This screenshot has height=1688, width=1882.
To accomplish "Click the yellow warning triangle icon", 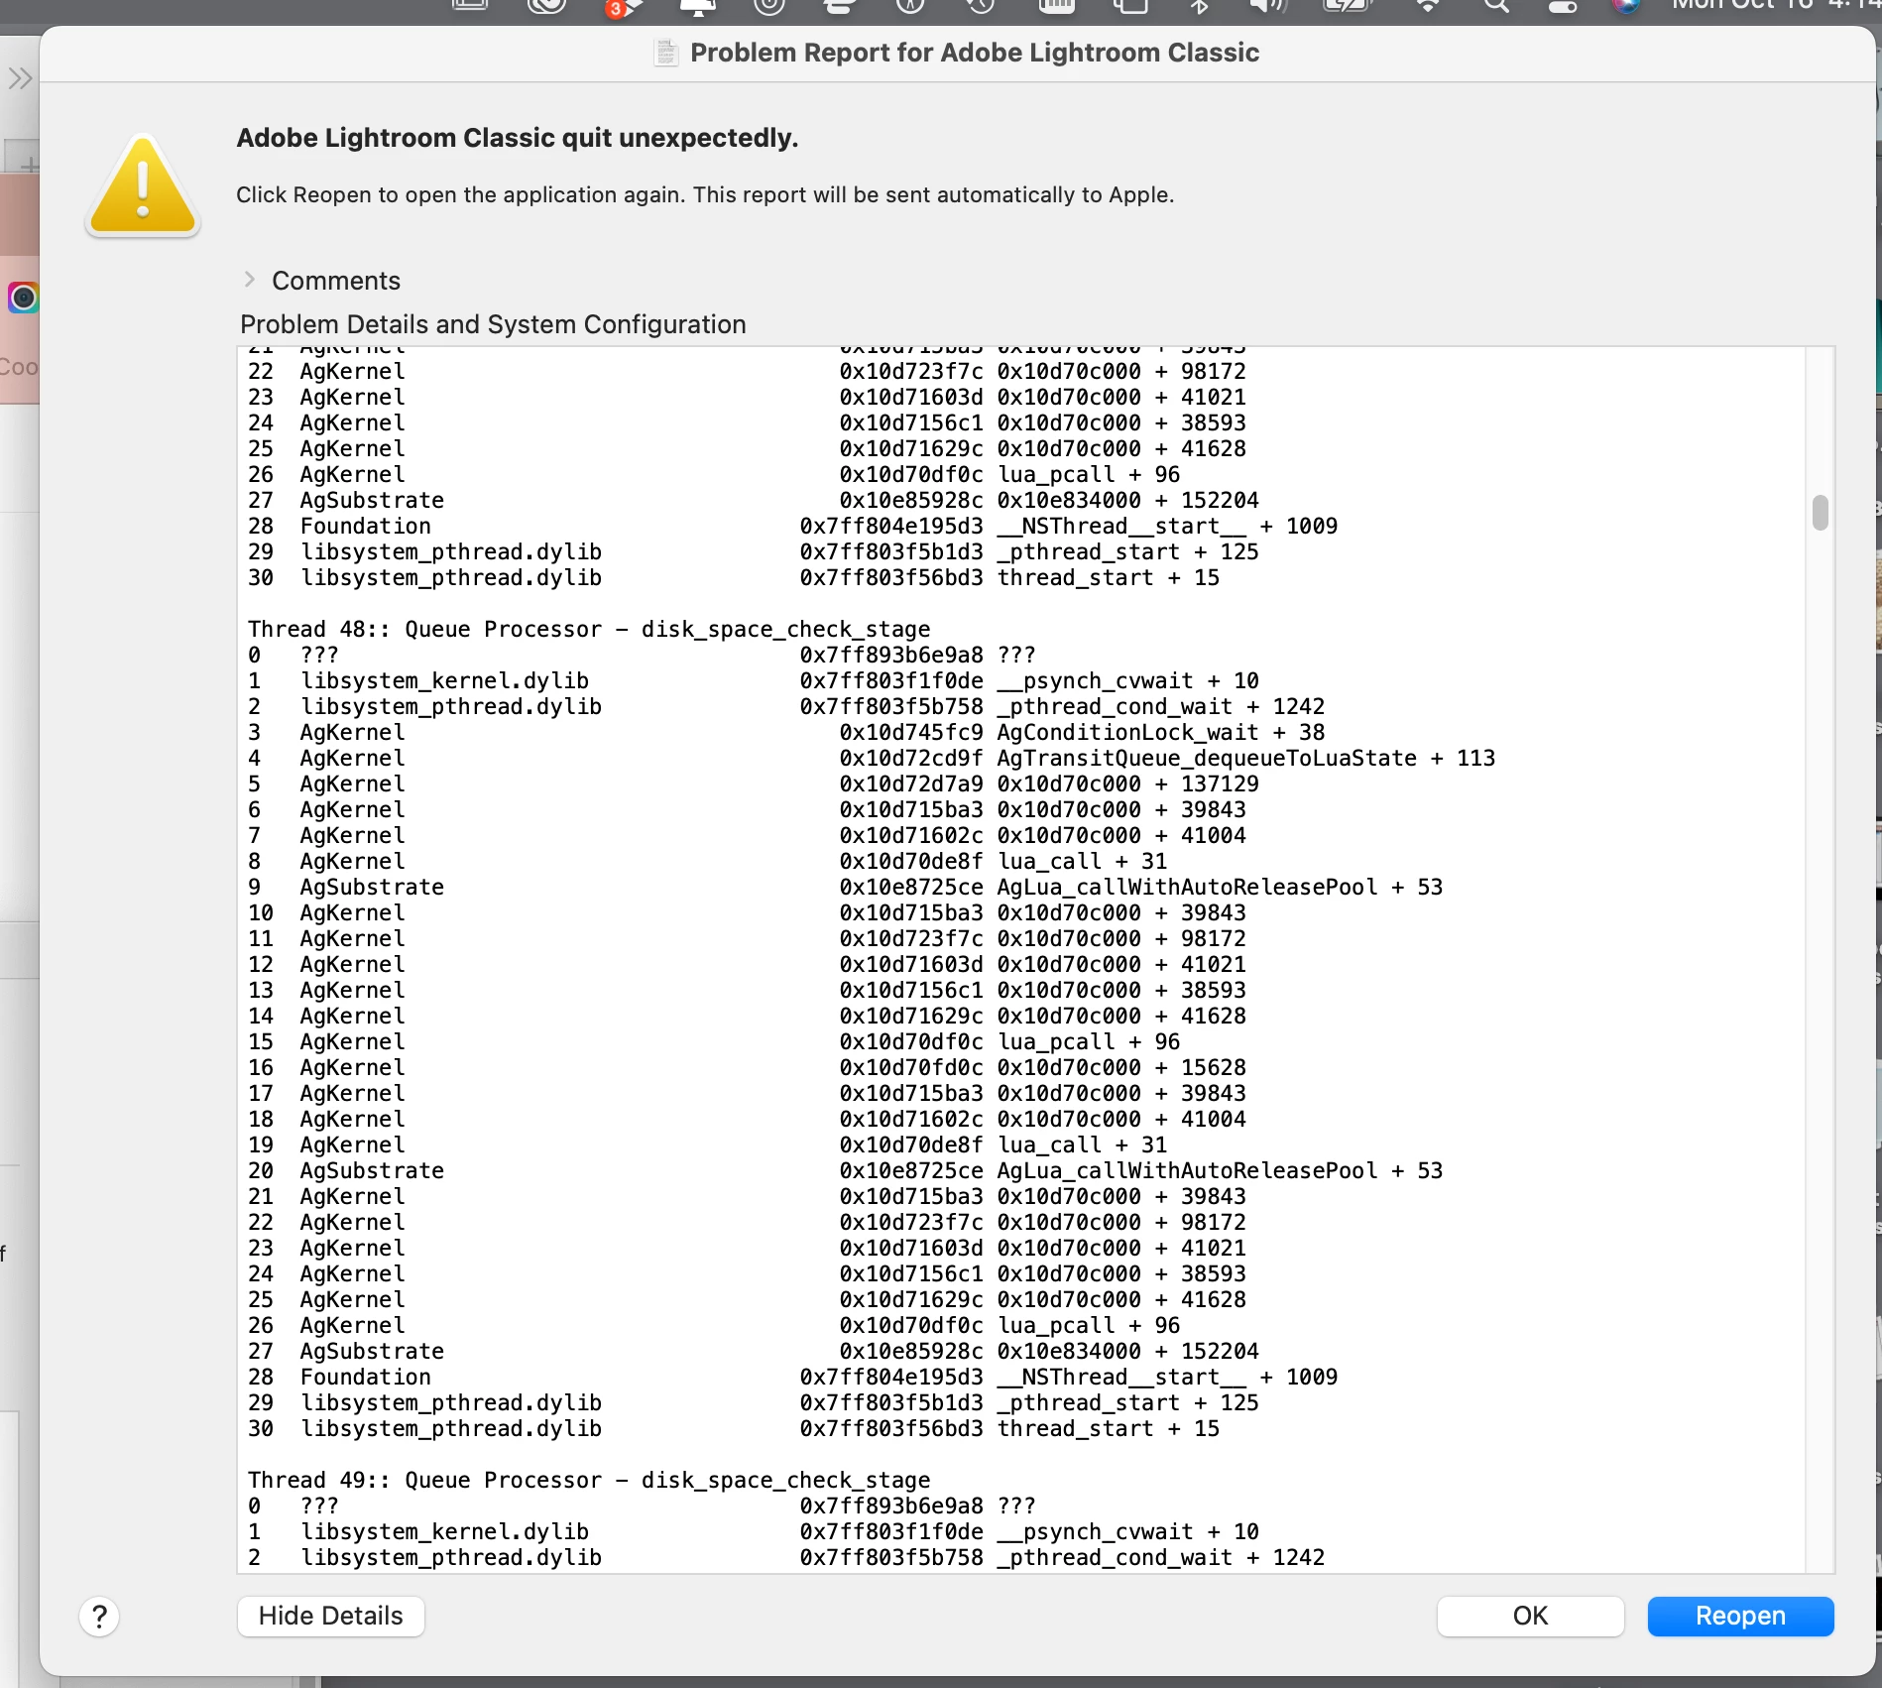I will tap(143, 186).
